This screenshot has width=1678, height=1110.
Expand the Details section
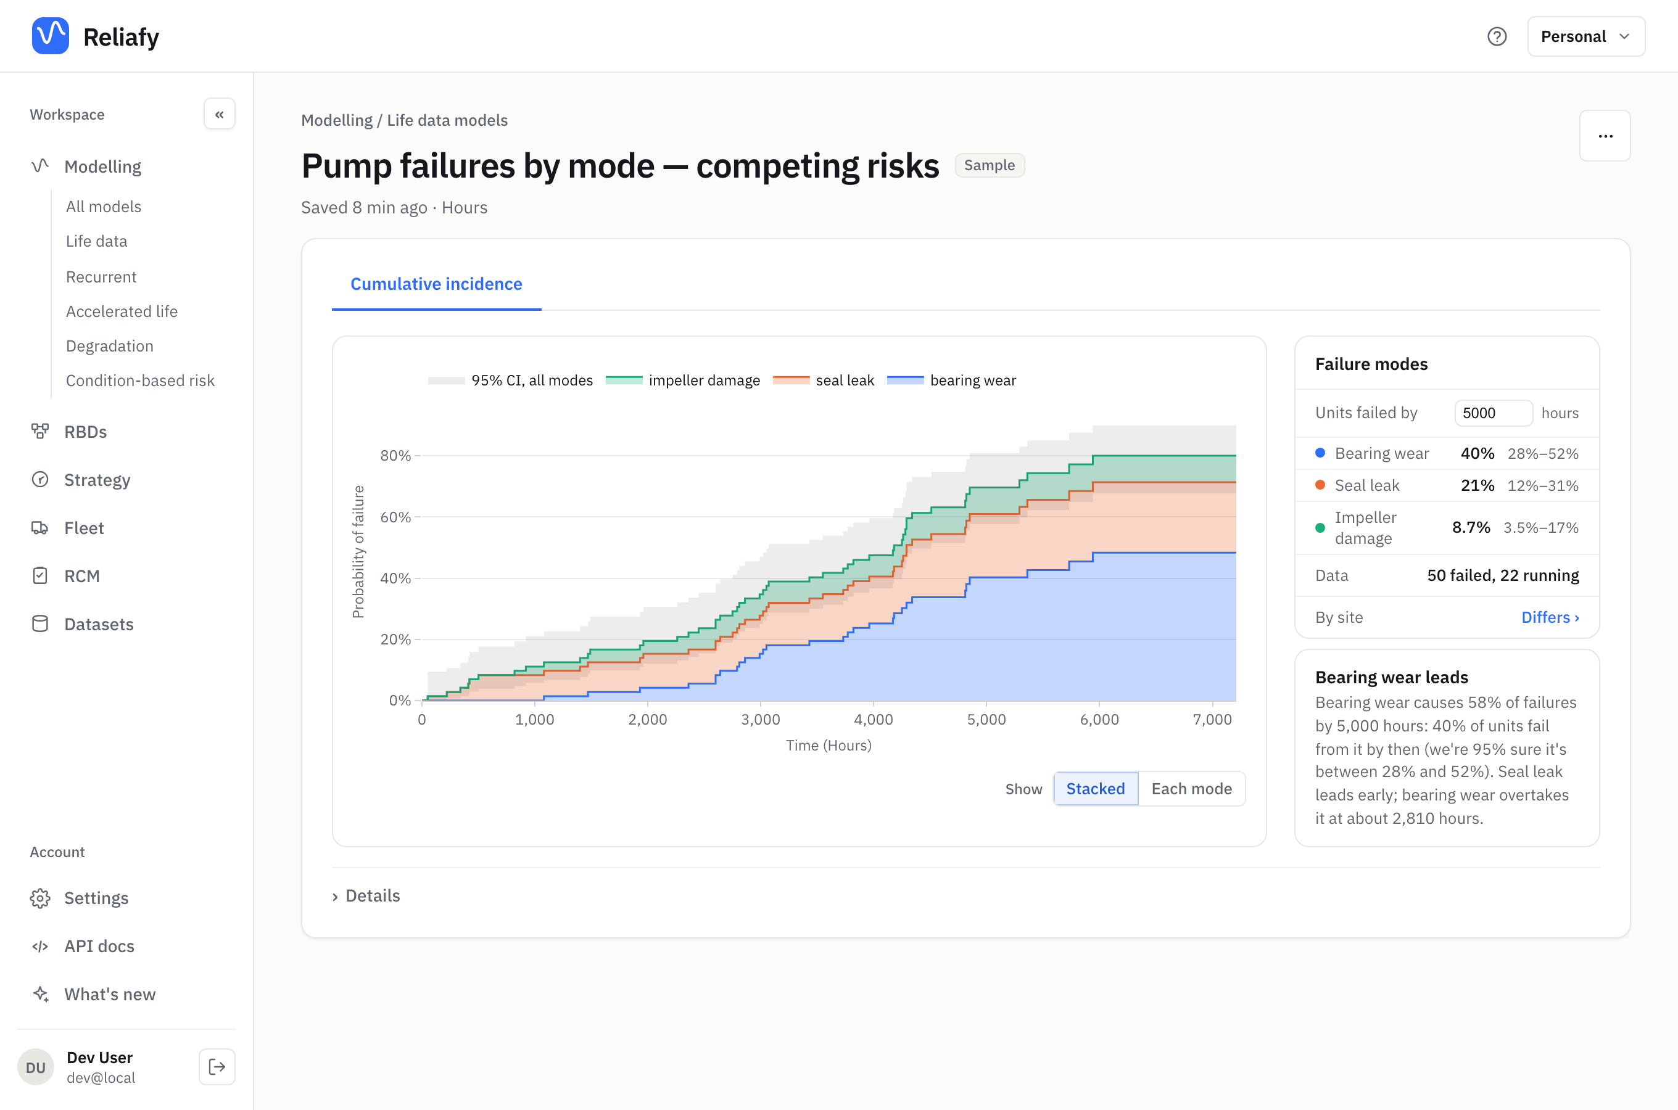[x=366, y=895]
